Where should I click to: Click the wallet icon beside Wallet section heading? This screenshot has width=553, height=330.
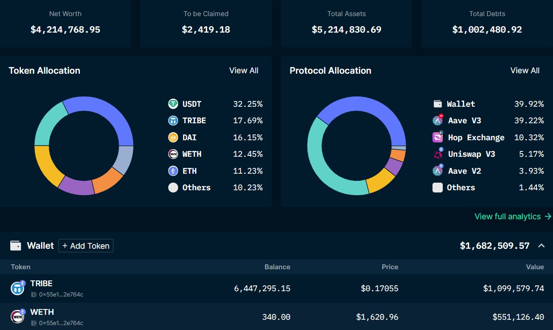[16, 246]
